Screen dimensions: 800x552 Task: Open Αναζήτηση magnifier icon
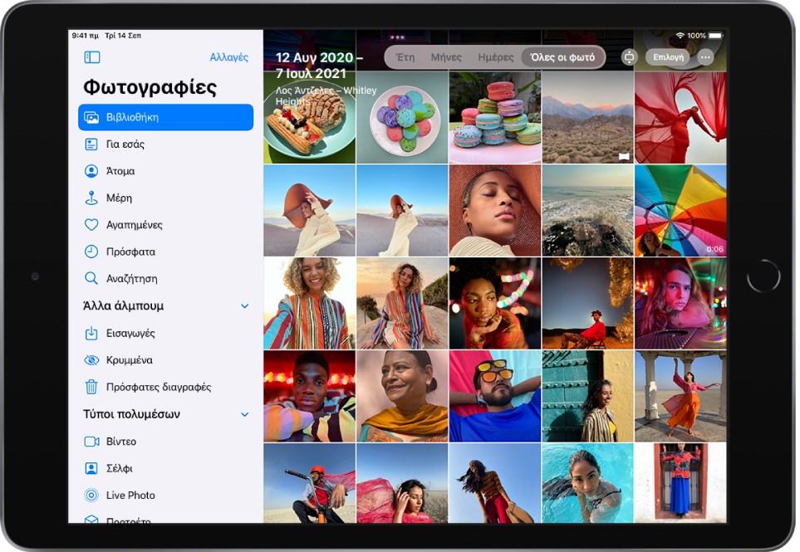pos(91,279)
